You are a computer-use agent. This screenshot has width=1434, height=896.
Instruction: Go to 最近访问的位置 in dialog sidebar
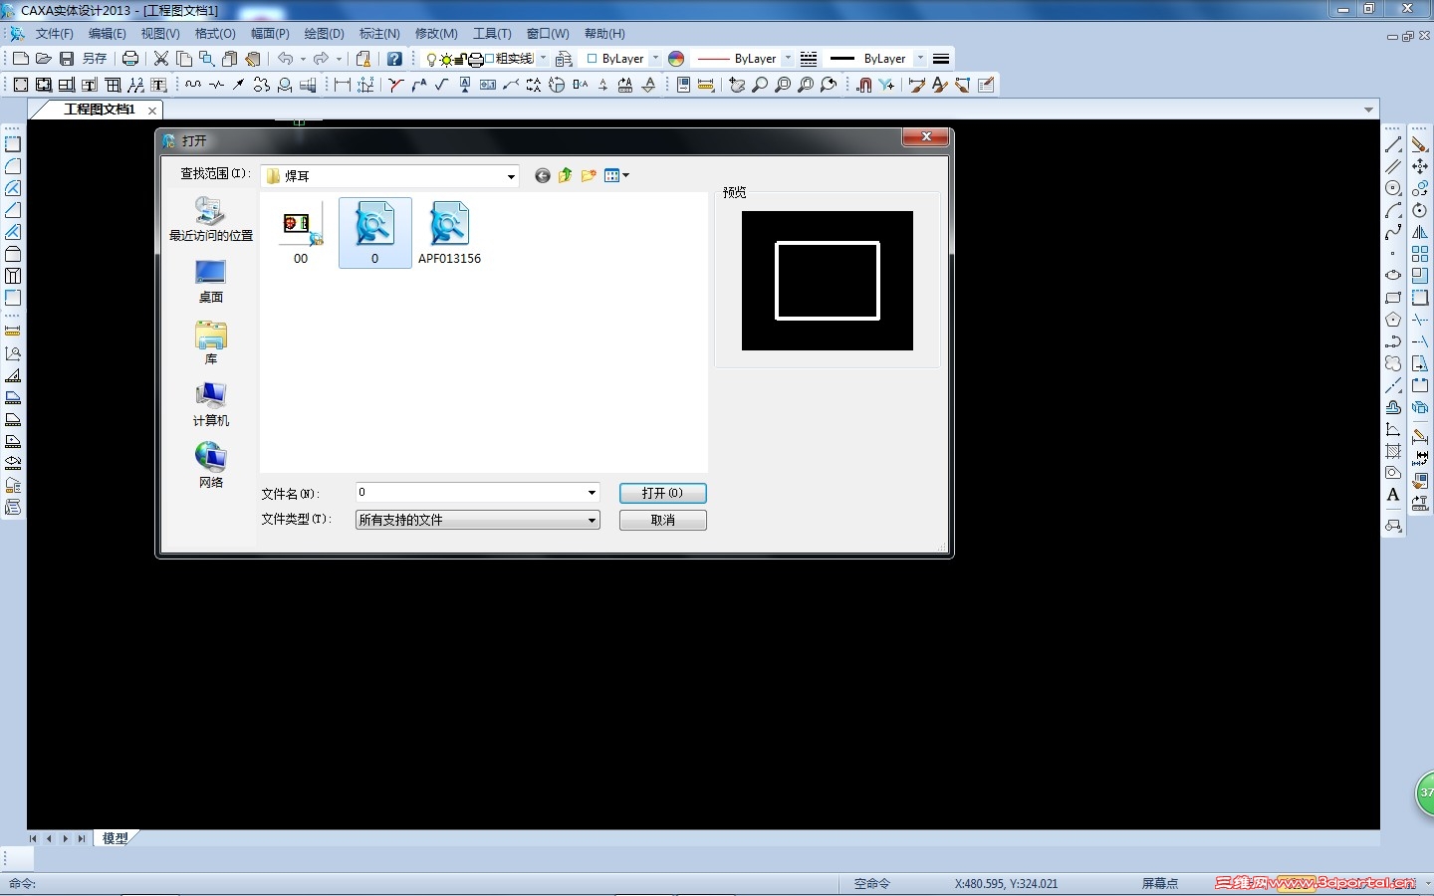(211, 219)
